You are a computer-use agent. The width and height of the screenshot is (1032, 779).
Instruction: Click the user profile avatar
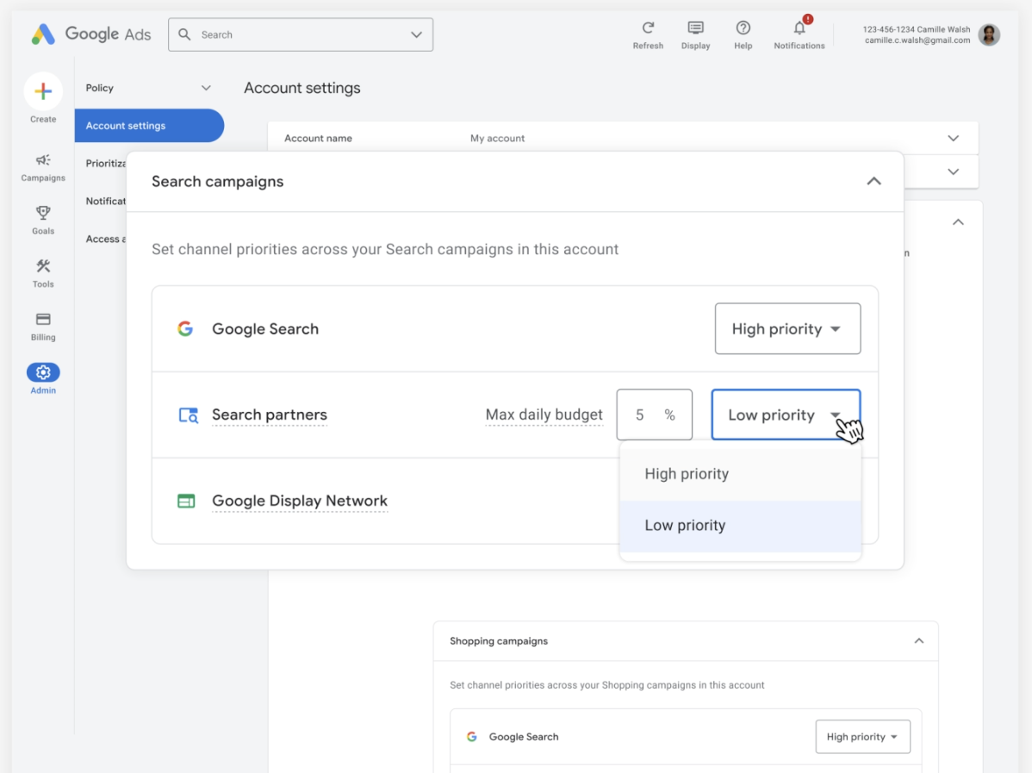click(x=989, y=34)
